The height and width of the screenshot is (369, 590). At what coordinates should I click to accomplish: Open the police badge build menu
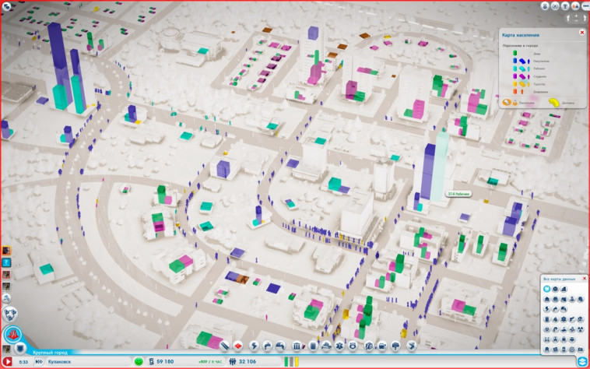[353, 346]
